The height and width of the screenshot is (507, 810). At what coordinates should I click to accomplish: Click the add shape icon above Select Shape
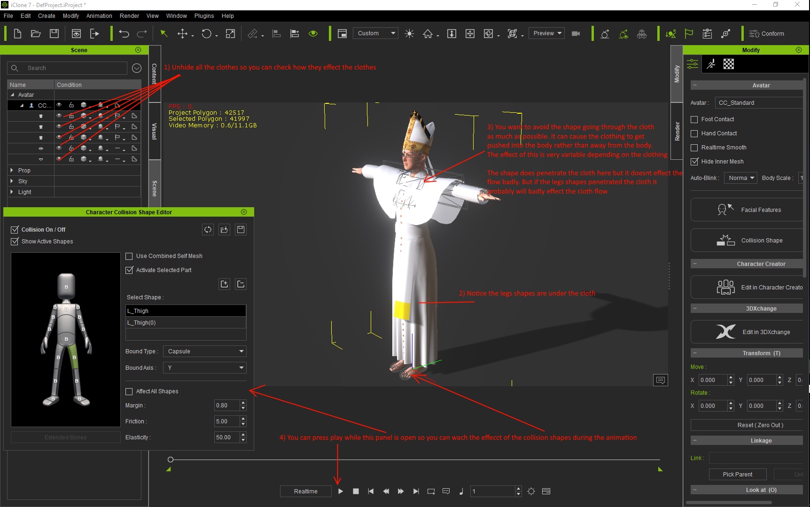coord(224,284)
